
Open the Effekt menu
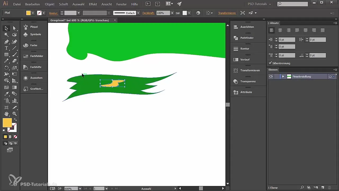pos(93,4)
